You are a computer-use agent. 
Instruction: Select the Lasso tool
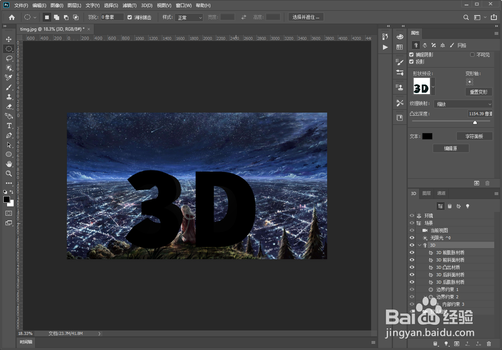(9, 58)
